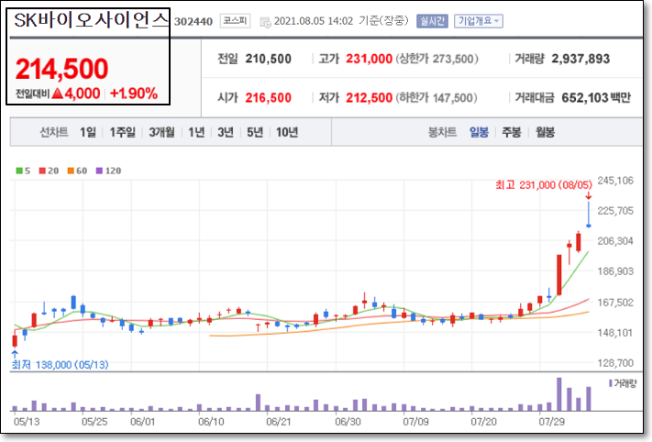Click the 05/25 date axis label

pos(94,421)
